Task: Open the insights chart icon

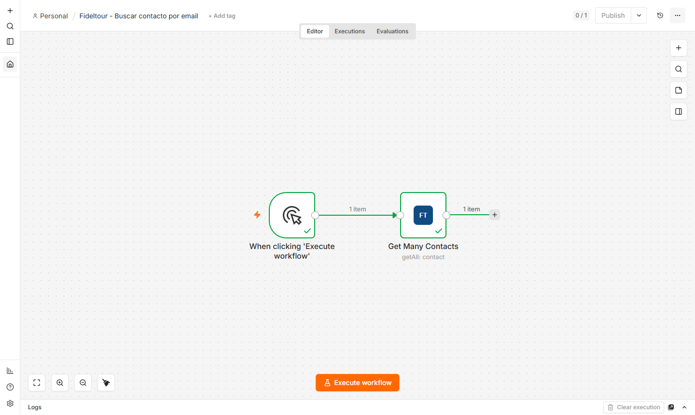Action: point(10,371)
